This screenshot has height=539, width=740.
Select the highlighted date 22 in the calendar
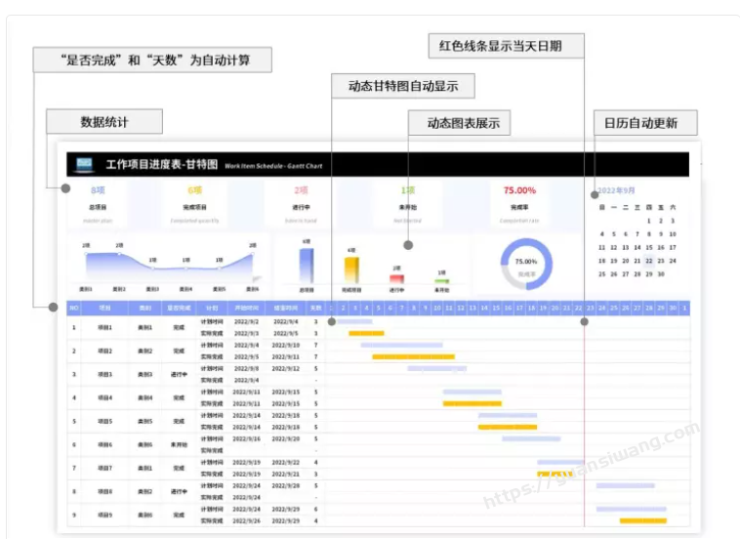(648, 261)
